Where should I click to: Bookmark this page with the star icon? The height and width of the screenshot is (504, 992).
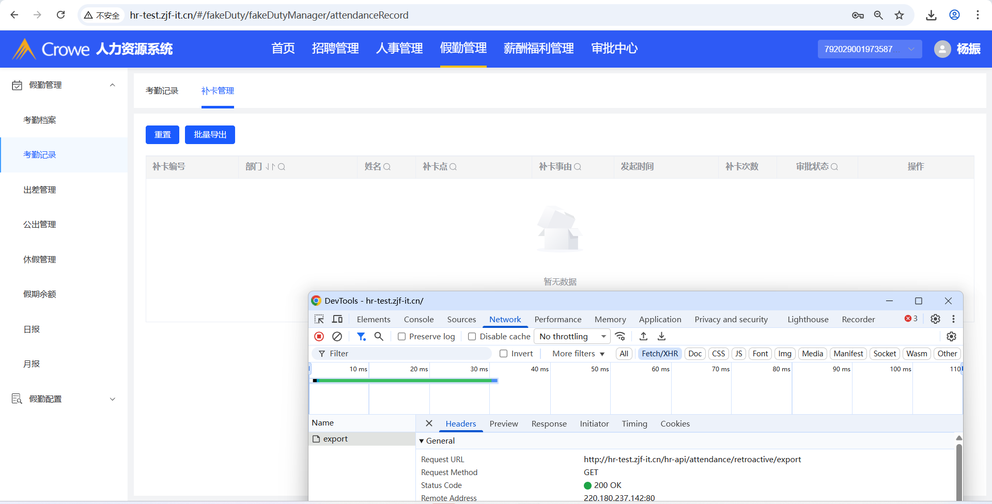pos(900,15)
